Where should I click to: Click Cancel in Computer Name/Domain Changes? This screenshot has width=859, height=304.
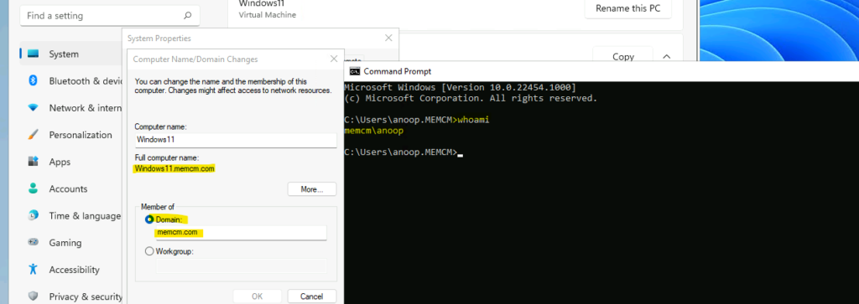(x=312, y=296)
